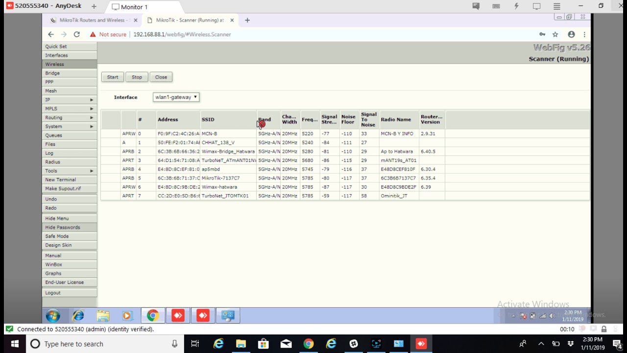Open Mail on the local taskbar

[286, 344]
